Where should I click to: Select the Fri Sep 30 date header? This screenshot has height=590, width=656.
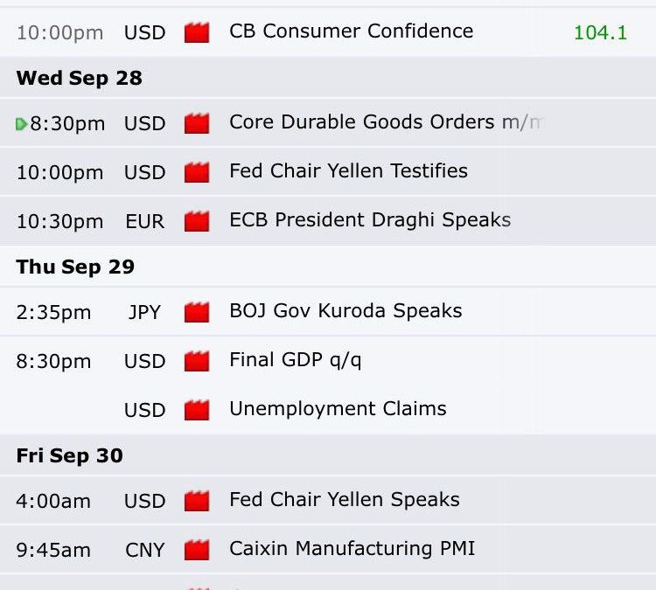69,455
